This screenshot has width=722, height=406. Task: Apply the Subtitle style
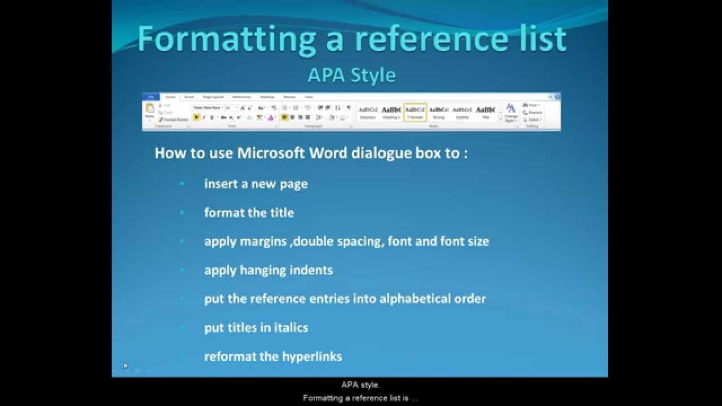(462, 113)
